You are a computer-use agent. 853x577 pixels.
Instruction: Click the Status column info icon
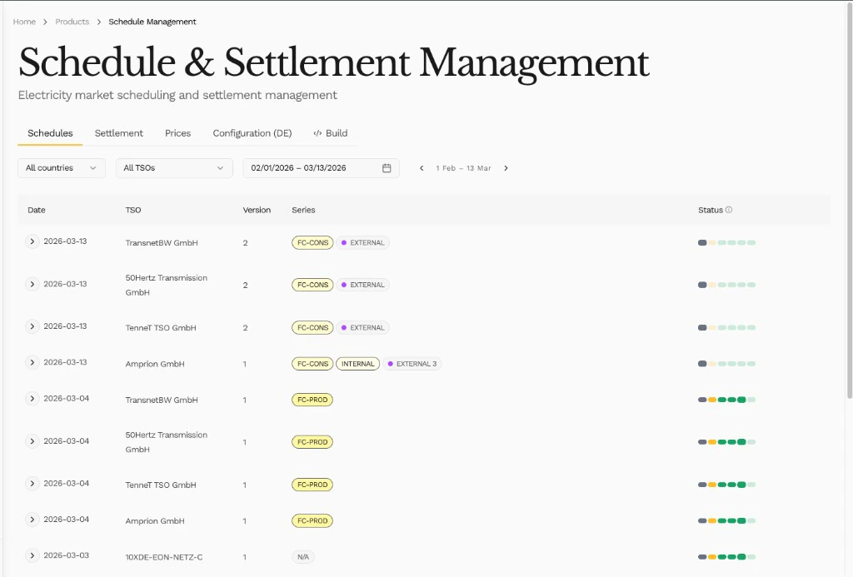tap(729, 210)
